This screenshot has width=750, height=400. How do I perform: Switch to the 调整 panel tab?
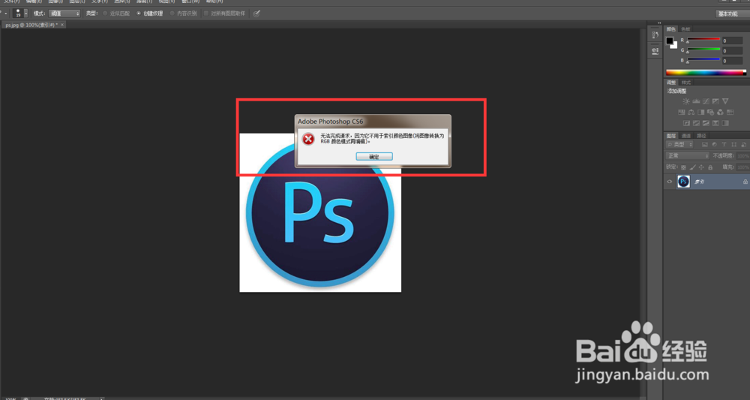pos(671,83)
